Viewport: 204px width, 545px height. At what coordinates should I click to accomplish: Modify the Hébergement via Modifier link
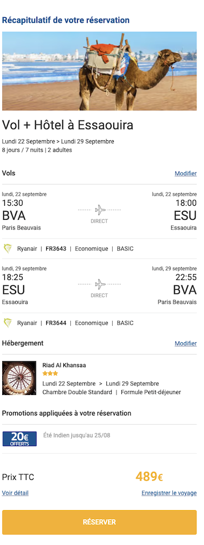pos(186,343)
